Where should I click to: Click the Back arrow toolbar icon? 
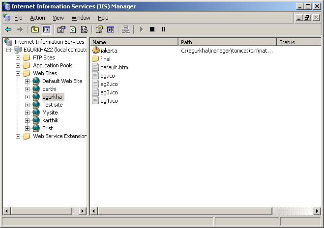point(8,29)
